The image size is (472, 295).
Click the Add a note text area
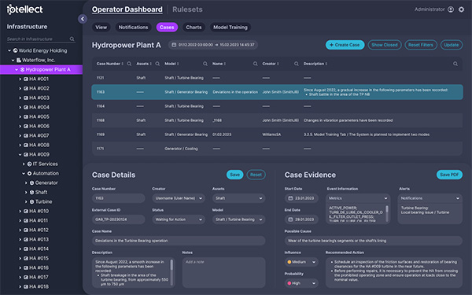tap(223, 272)
